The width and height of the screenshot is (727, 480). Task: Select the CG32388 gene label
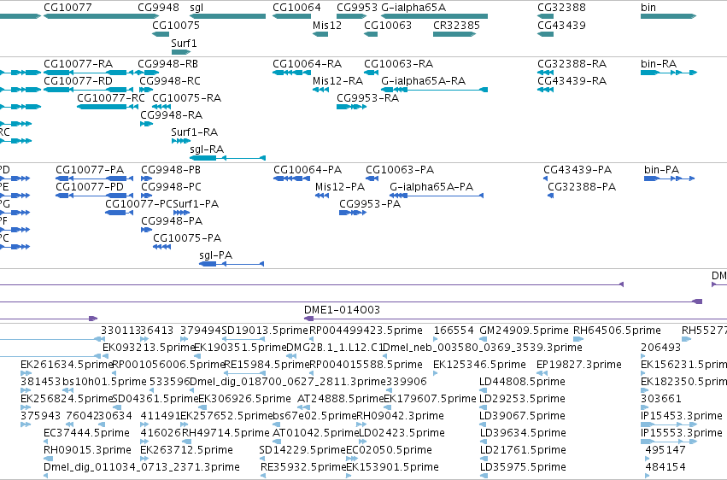(561, 8)
